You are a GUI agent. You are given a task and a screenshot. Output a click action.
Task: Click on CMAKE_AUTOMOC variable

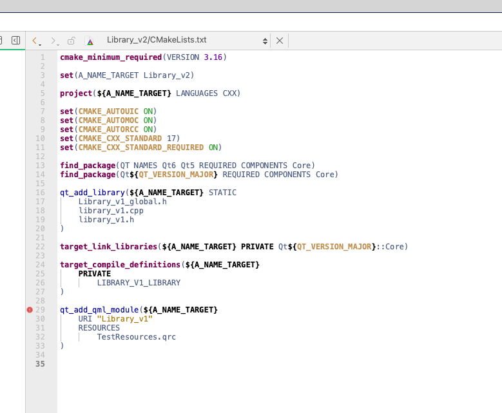(108, 120)
